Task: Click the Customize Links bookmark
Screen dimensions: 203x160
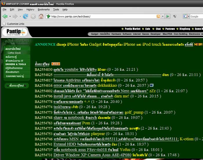Action: (x=16, y=24)
